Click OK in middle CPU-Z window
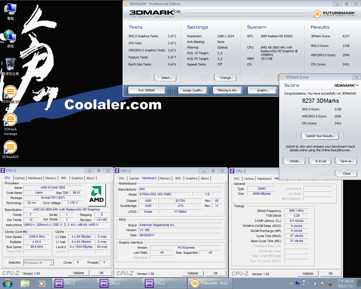The image size is (361, 289). click(x=216, y=273)
